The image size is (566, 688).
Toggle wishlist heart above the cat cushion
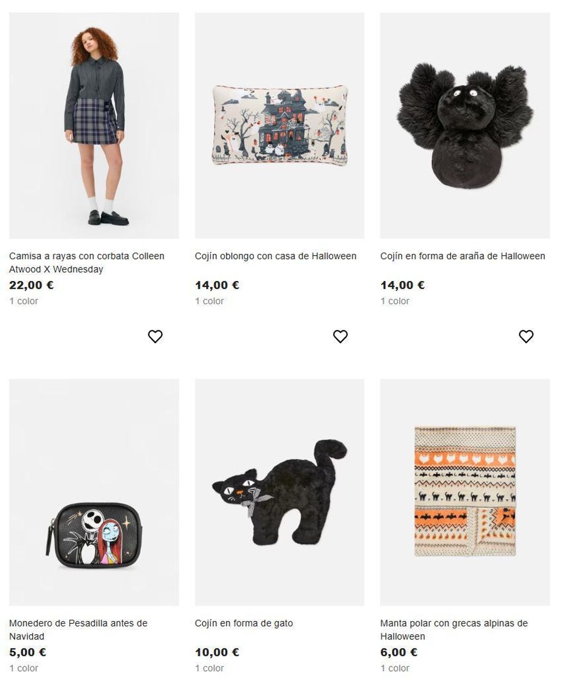pos(341,336)
